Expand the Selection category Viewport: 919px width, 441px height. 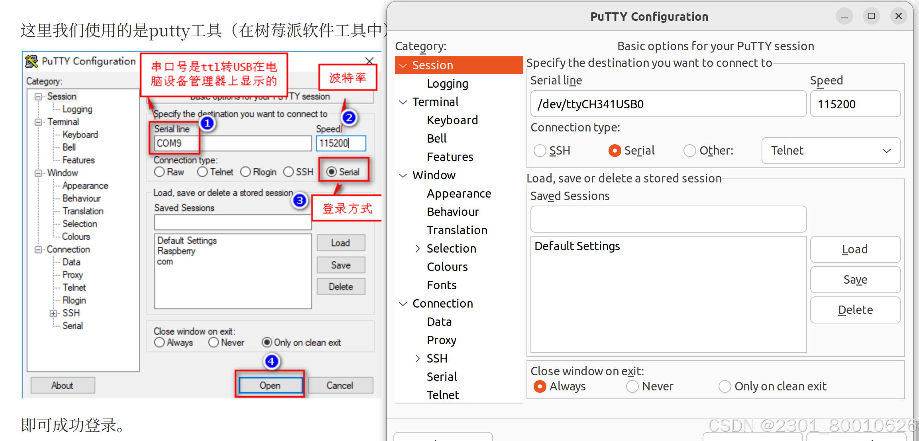click(418, 248)
